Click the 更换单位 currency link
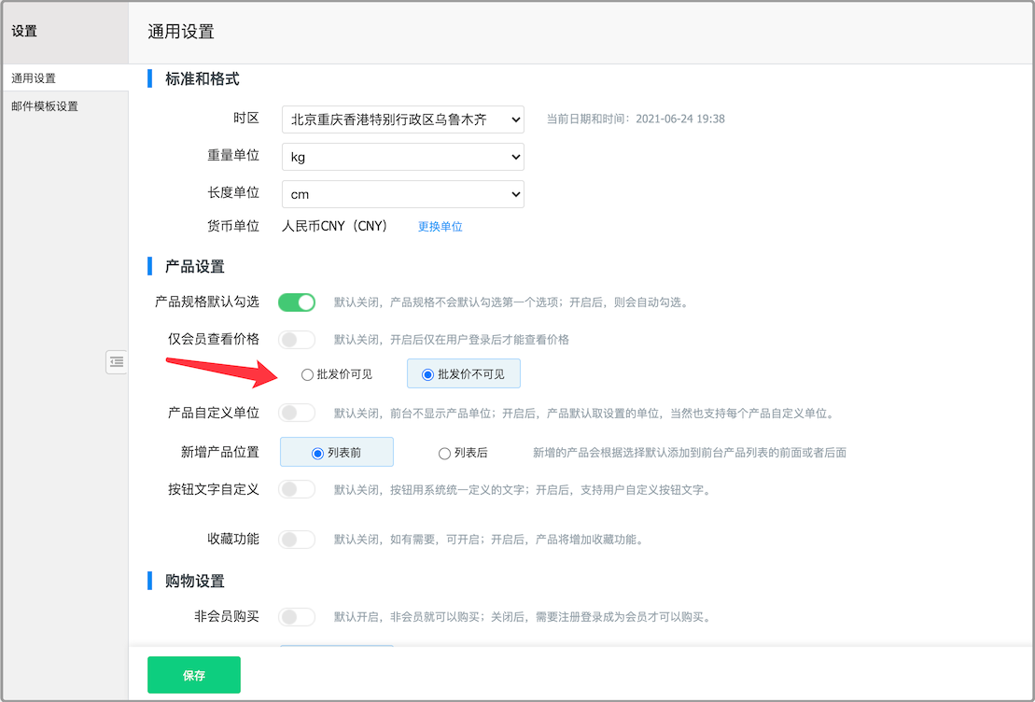Image resolution: width=1035 pixels, height=702 pixels. (440, 227)
